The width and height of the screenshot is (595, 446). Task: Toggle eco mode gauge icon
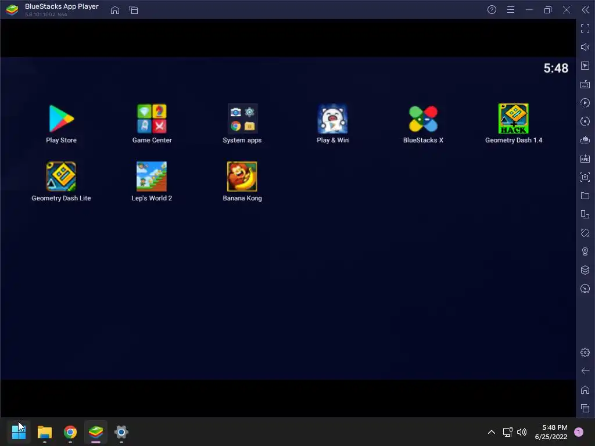point(585,289)
